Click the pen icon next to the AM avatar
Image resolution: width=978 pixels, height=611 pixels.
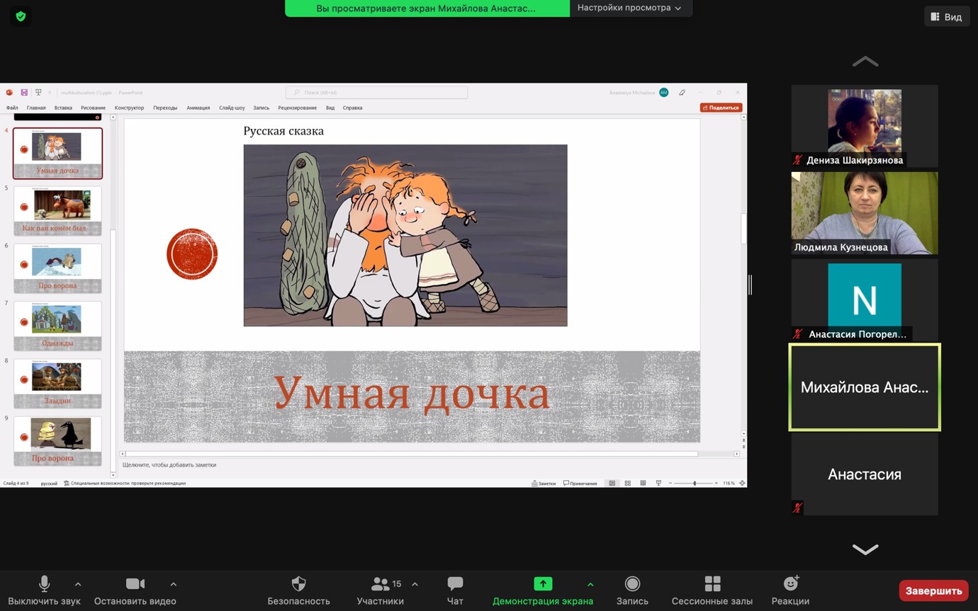coord(682,92)
